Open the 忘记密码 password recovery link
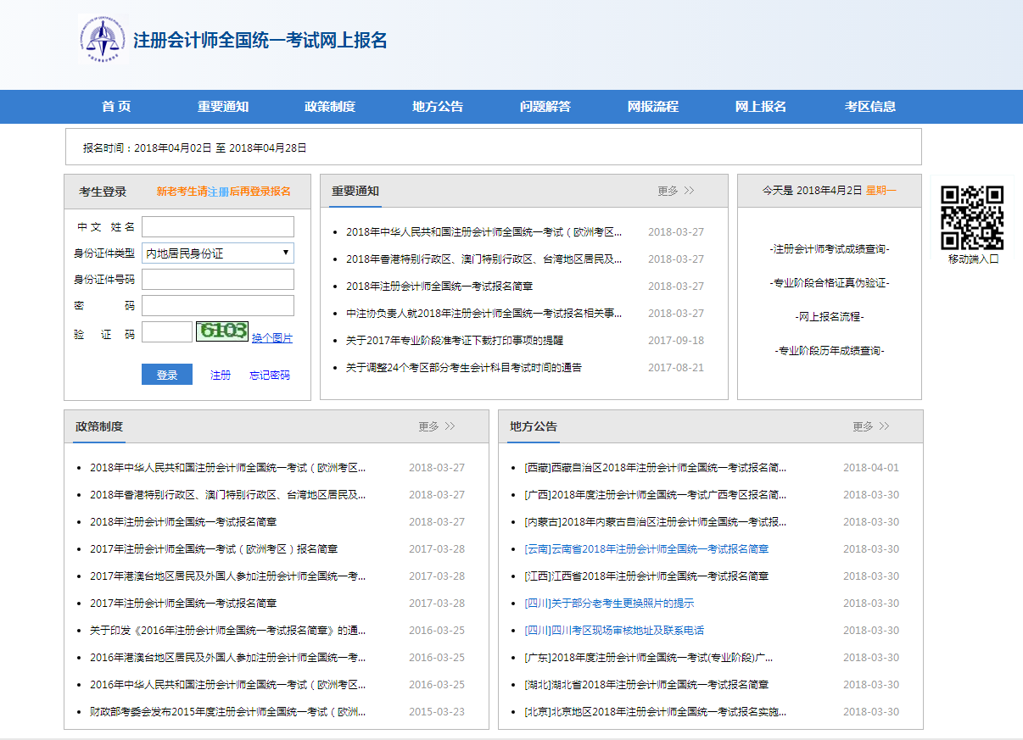This screenshot has height=740, width=1023. (270, 374)
